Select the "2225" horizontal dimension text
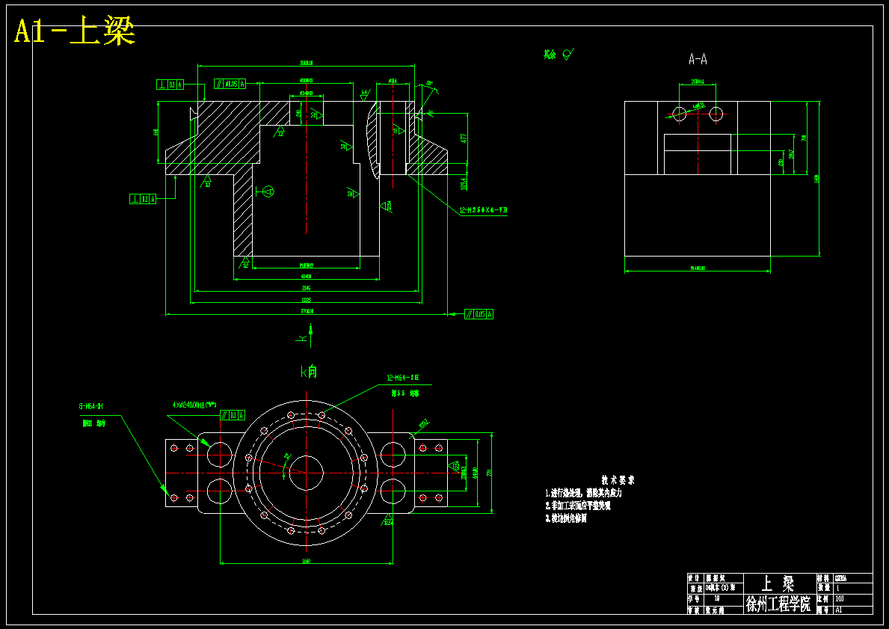The image size is (889, 629). pos(306,299)
